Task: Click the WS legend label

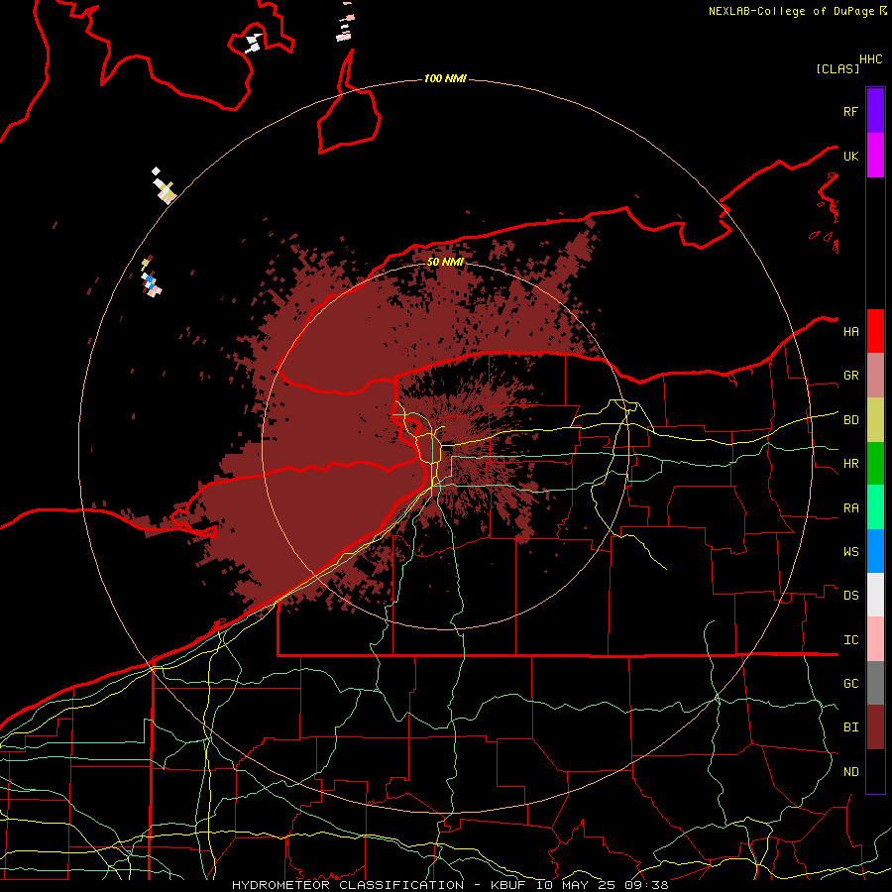Action: click(x=850, y=551)
